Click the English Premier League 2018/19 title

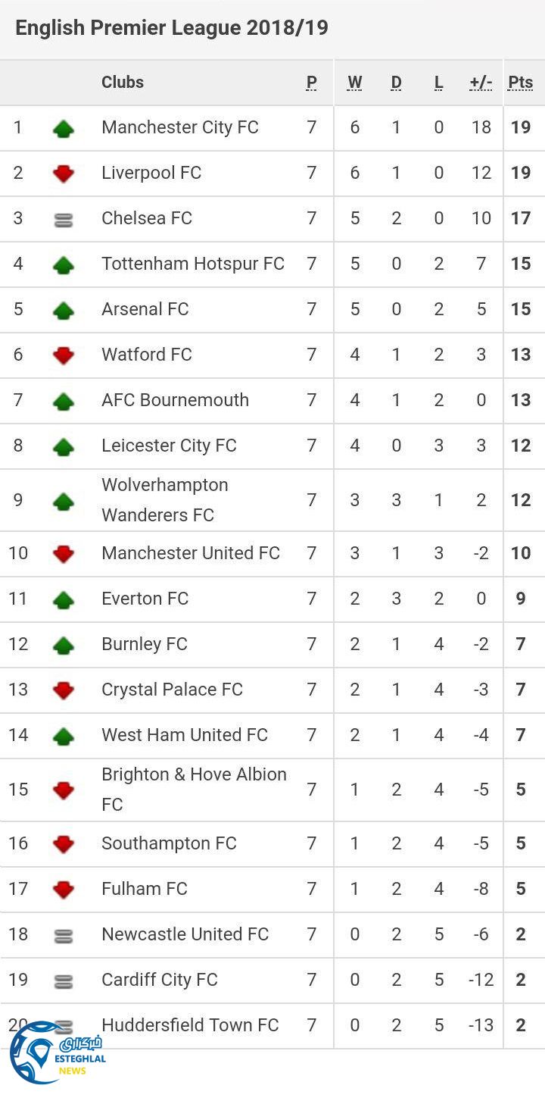coord(172,28)
